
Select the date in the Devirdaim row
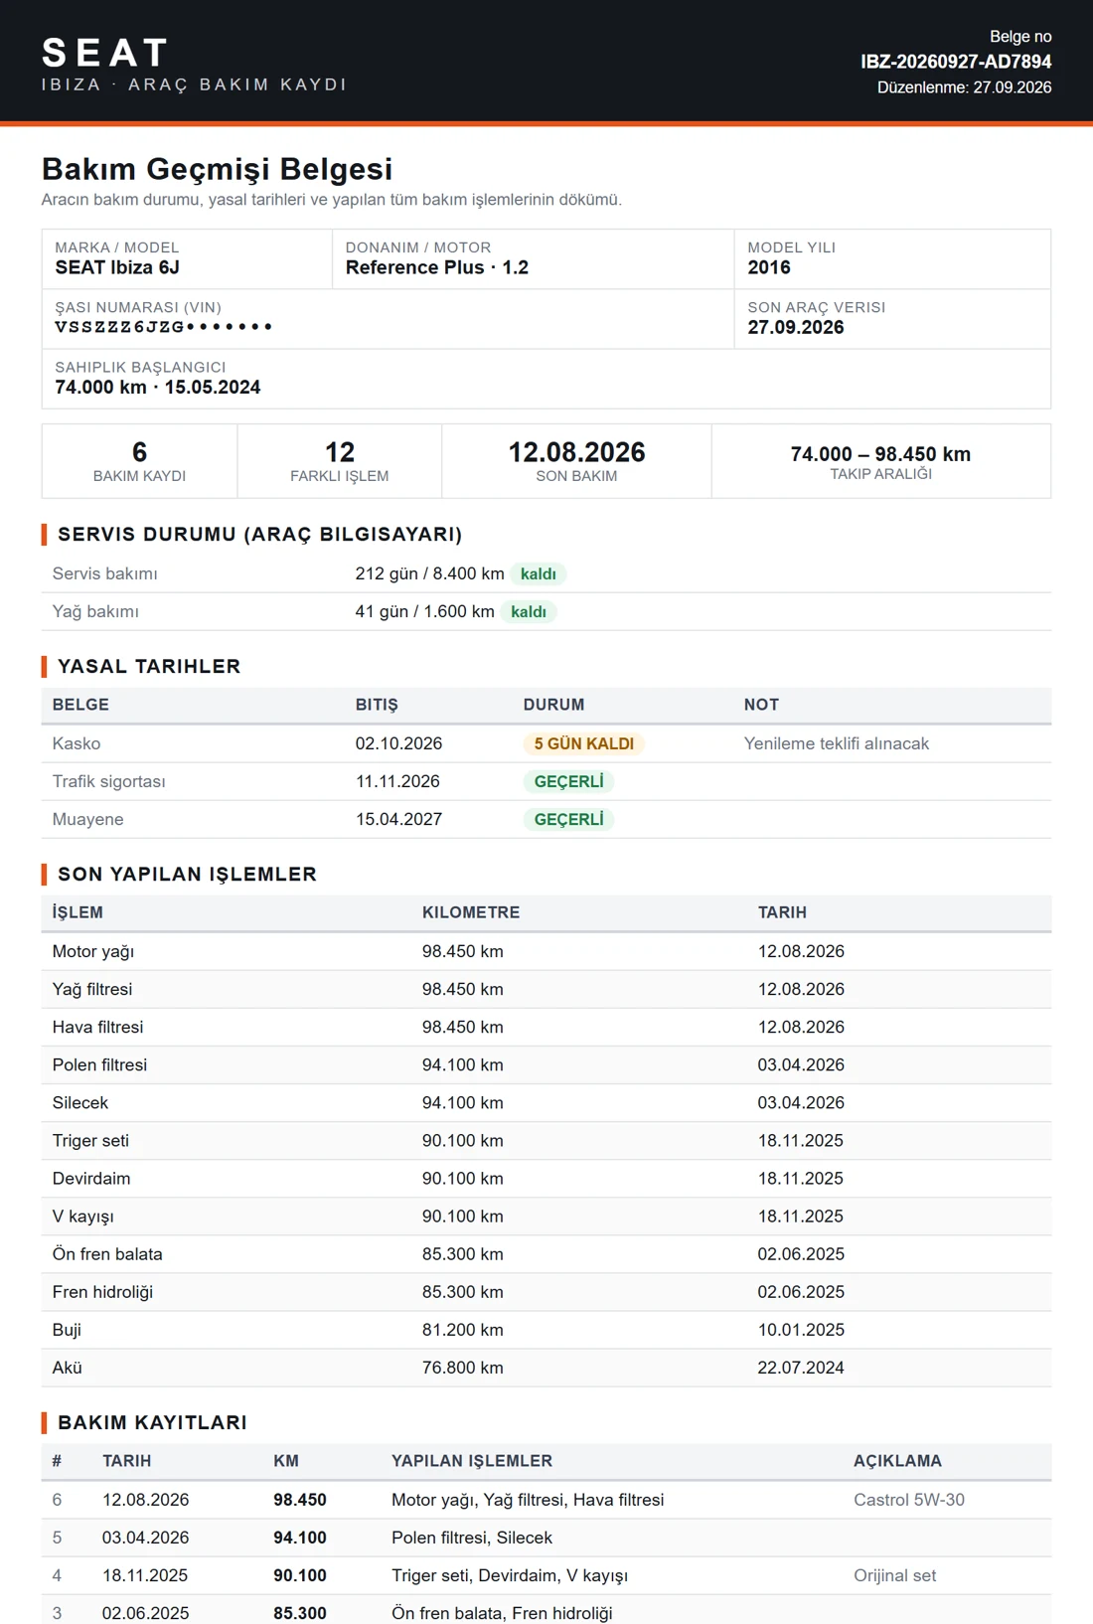[801, 1178]
